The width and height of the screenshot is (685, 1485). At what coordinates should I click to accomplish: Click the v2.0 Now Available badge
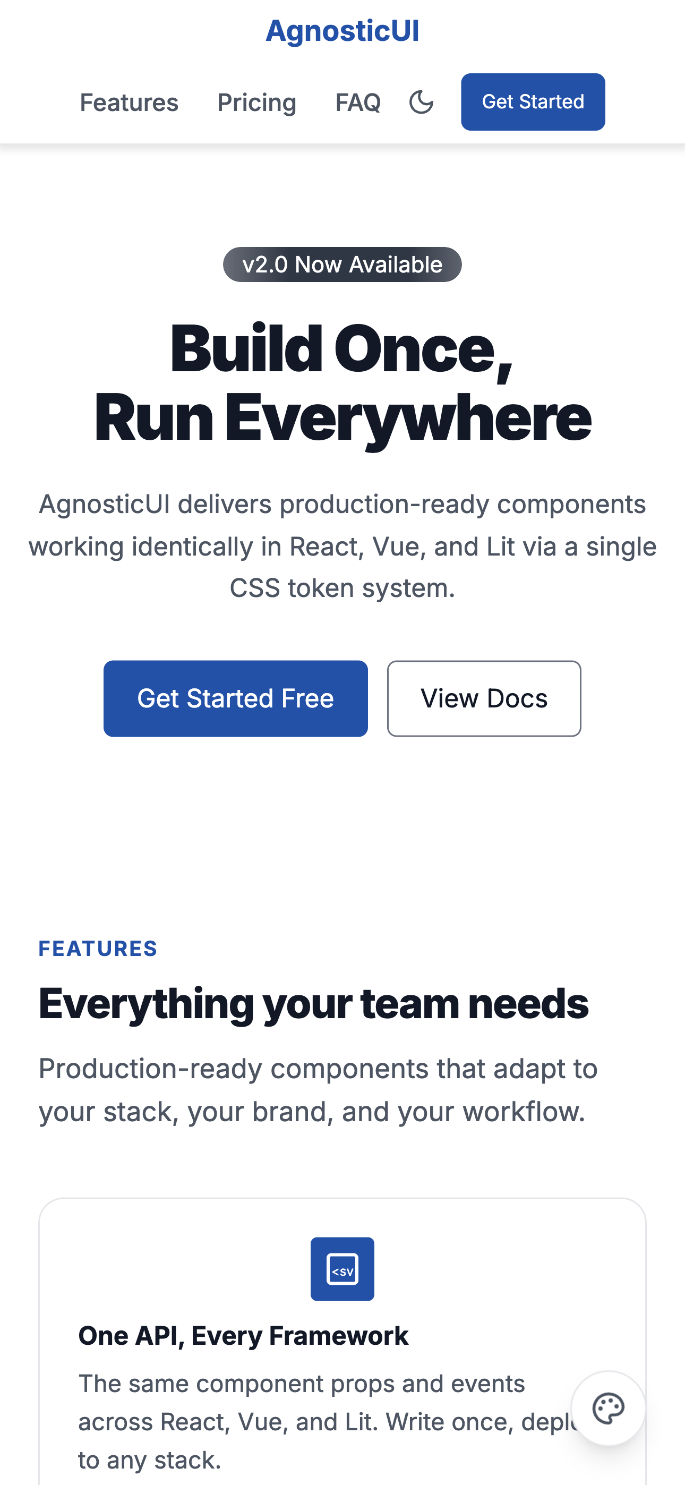[343, 264]
